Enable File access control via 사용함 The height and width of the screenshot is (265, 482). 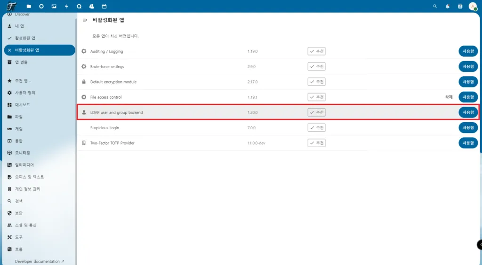(x=468, y=97)
